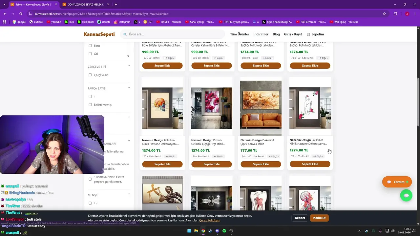
Task: Open Spotify from the taskbar
Action: [x=224, y=231]
